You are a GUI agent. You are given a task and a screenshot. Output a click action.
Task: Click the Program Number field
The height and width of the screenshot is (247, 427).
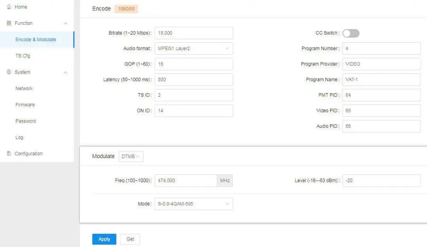click(x=381, y=49)
